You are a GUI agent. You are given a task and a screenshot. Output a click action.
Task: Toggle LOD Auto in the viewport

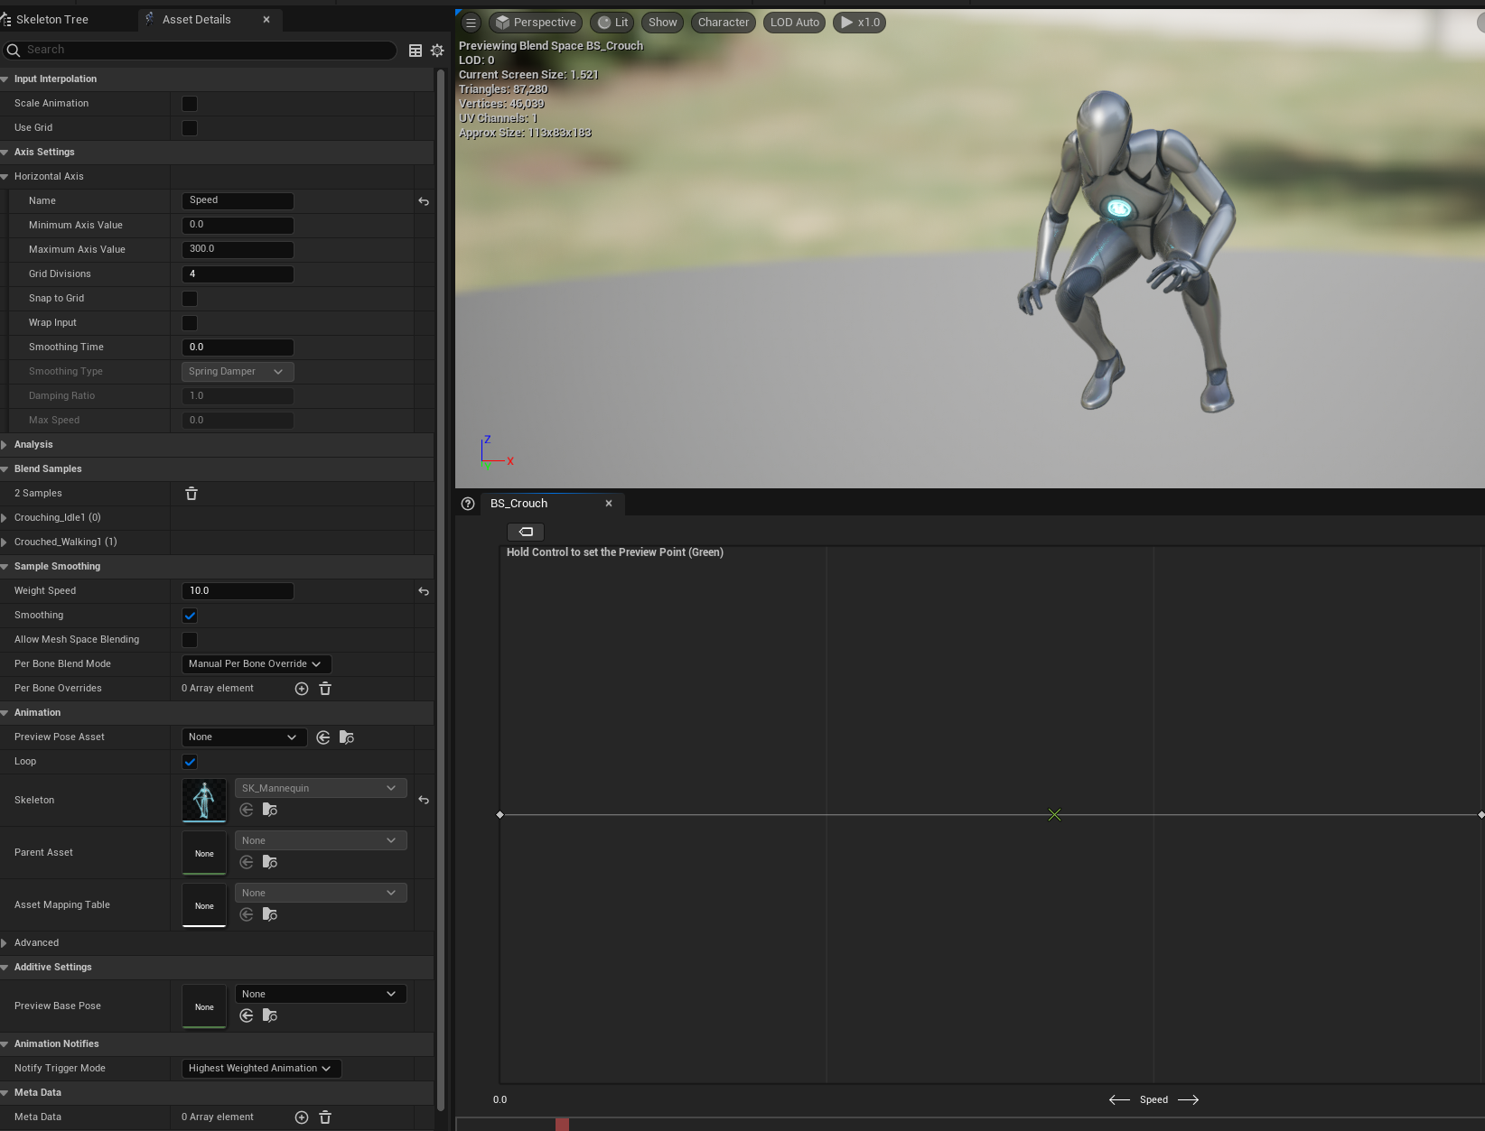tap(793, 23)
